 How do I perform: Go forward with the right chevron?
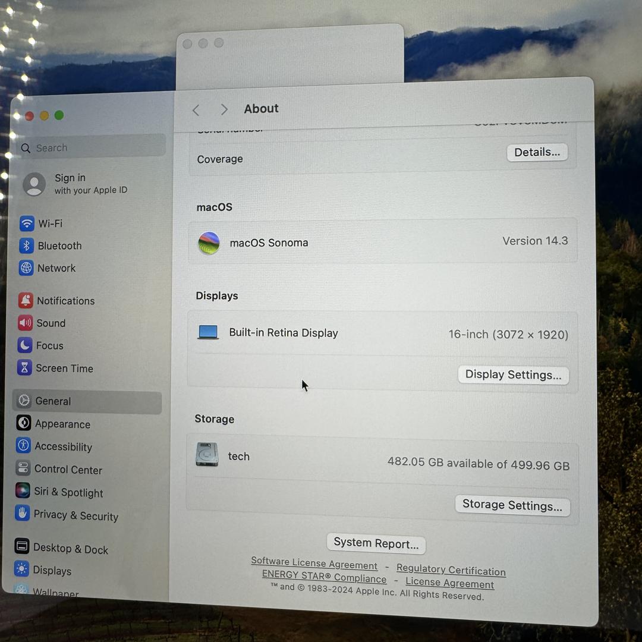[x=224, y=109]
